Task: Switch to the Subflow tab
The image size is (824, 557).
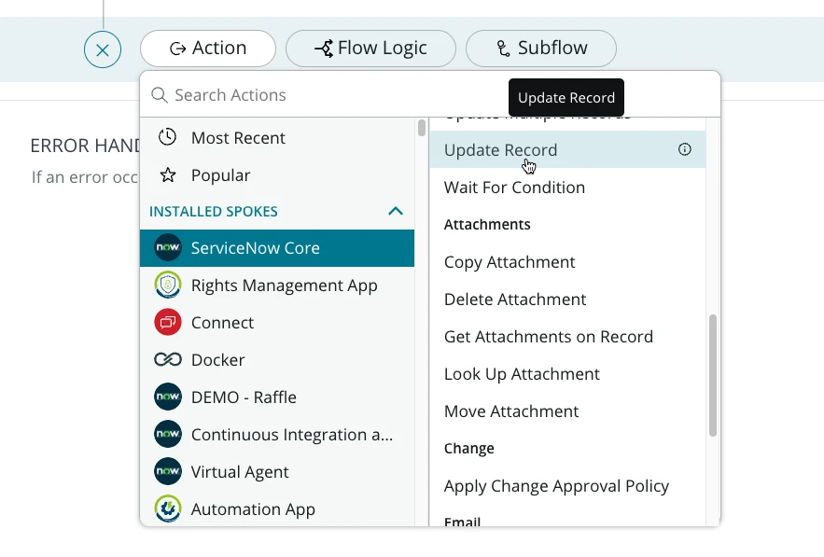Action: (x=540, y=49)
